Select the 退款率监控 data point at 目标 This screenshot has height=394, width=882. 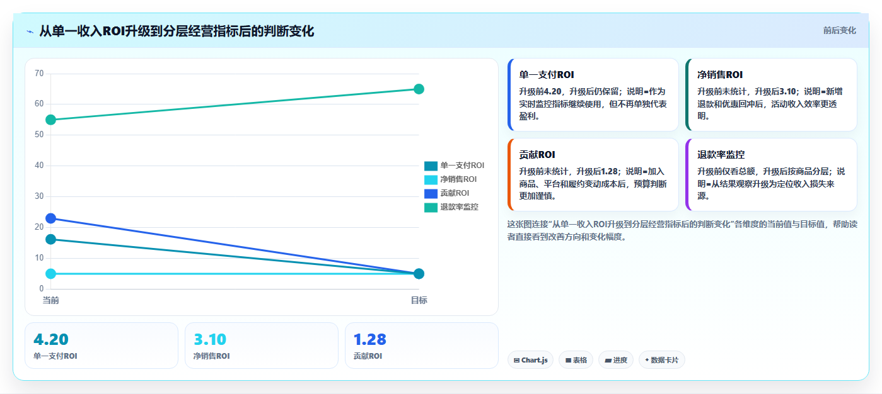tap(419, 89)
